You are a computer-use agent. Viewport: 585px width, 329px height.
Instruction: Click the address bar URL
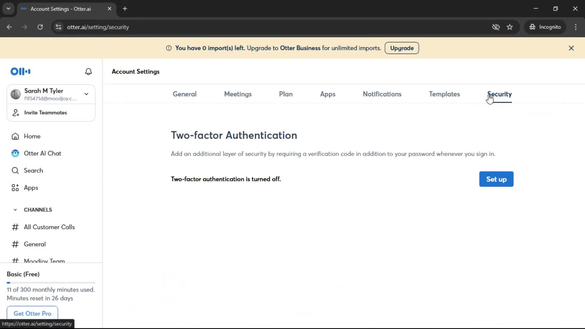coord(98,27)
